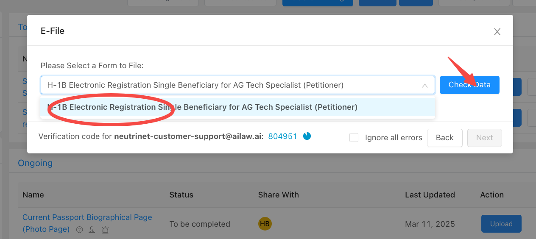Click the Name column header in Ongoing table
The height and width of the screenshot is (239, 536).
click(33, 195)
